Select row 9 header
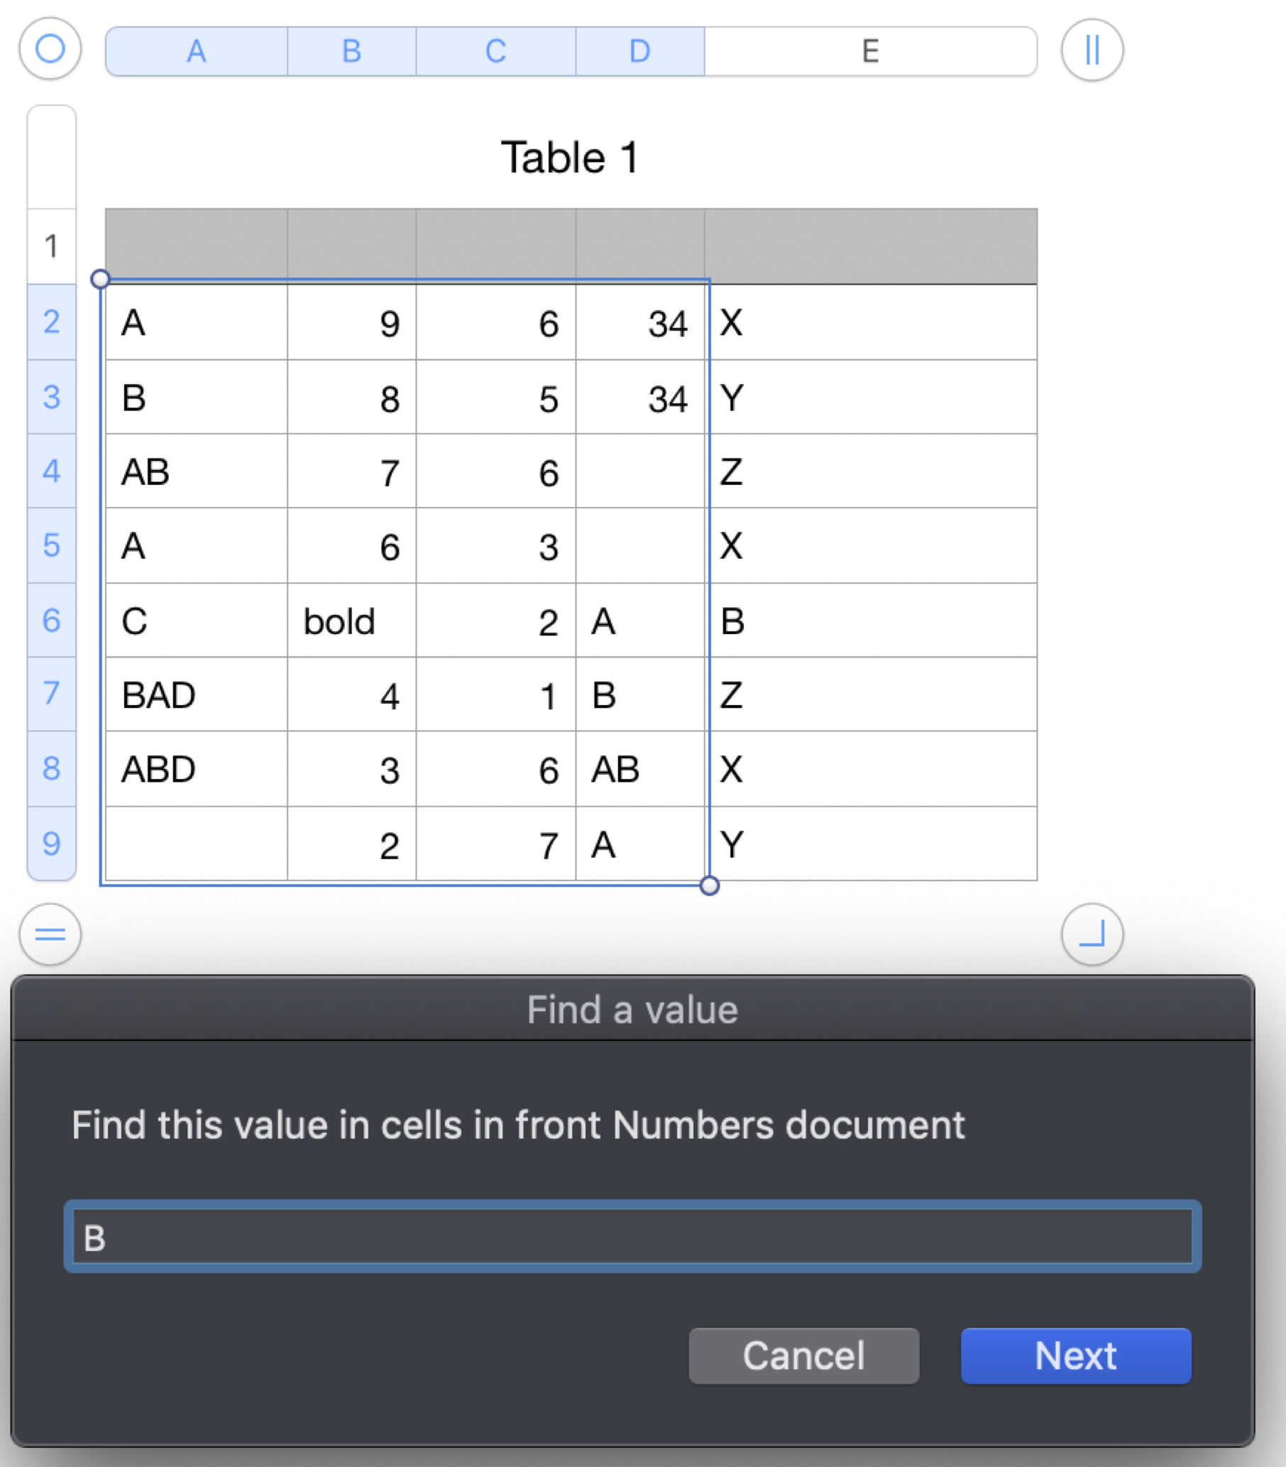 [x=51, y=844]
